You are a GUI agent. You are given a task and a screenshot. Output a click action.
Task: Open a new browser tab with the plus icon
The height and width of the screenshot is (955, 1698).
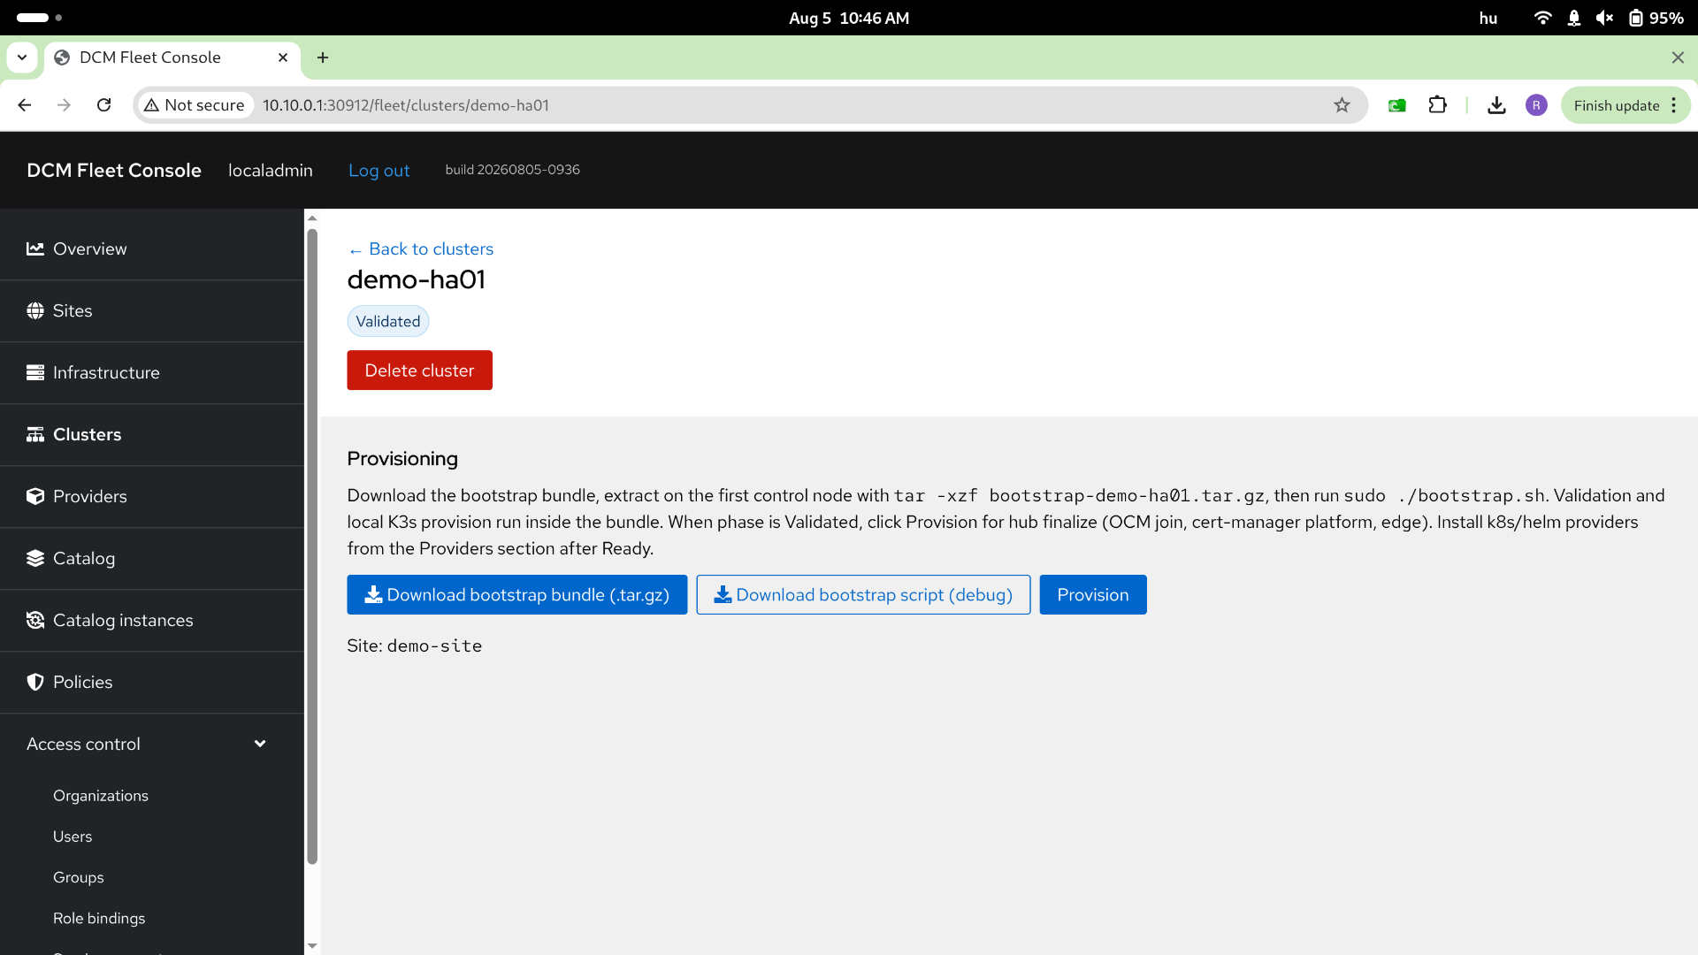click(323, 57)
